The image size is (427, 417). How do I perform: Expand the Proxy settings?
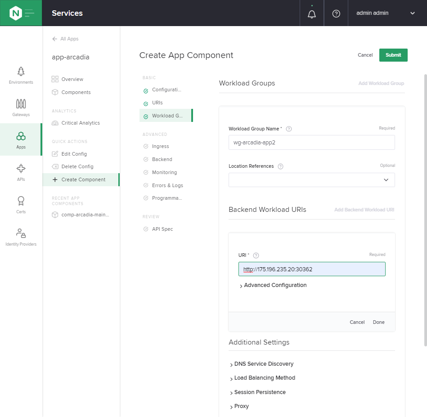(x=240, y=406)
